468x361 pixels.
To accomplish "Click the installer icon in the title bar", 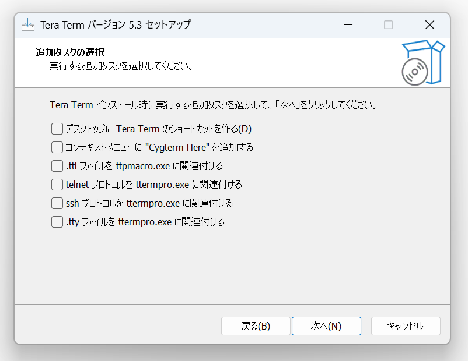I will point(28,24).
